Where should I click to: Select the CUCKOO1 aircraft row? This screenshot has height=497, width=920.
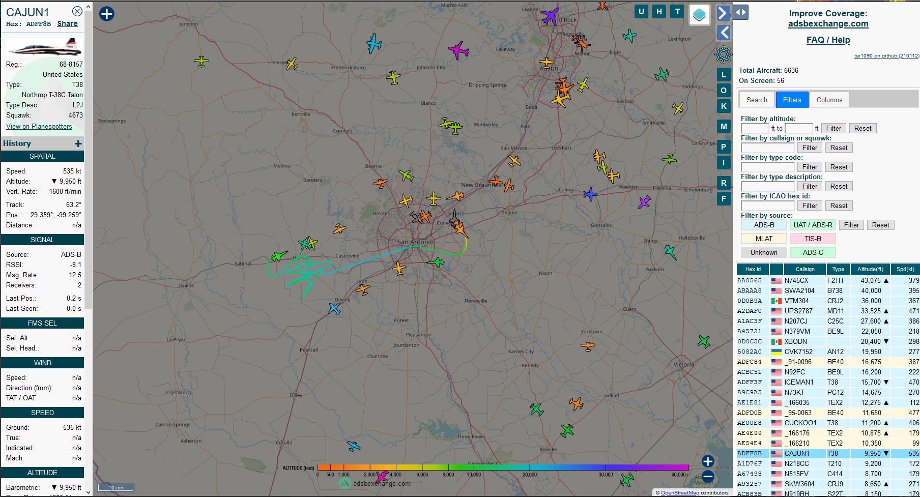click(x=828, y=423)
